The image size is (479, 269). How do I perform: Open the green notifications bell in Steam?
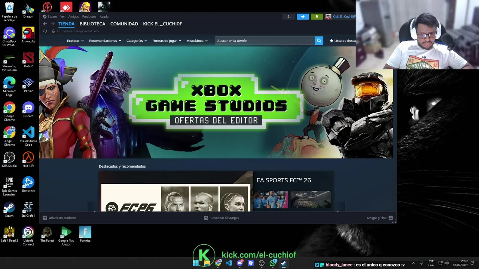pos(317,17)
